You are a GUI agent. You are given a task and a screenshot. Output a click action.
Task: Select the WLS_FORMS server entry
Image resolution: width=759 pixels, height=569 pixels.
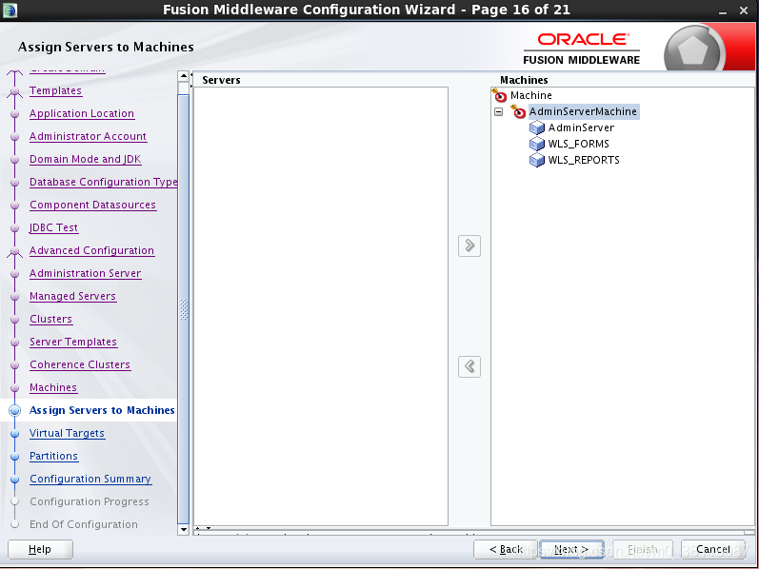point(578,144)
